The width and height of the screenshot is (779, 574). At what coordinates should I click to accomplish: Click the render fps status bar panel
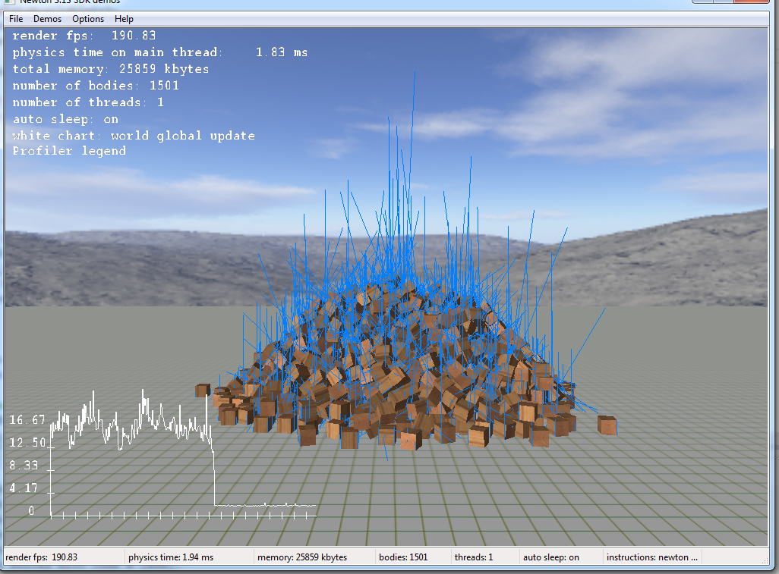click(42, 557)
